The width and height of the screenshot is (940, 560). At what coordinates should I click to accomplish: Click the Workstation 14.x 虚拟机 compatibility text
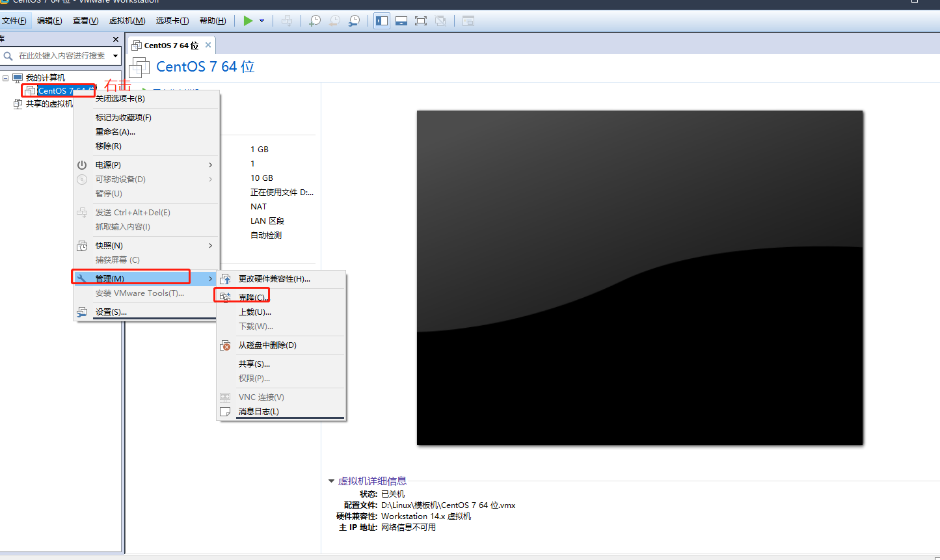pyautogui.click(x=426, y=516)
